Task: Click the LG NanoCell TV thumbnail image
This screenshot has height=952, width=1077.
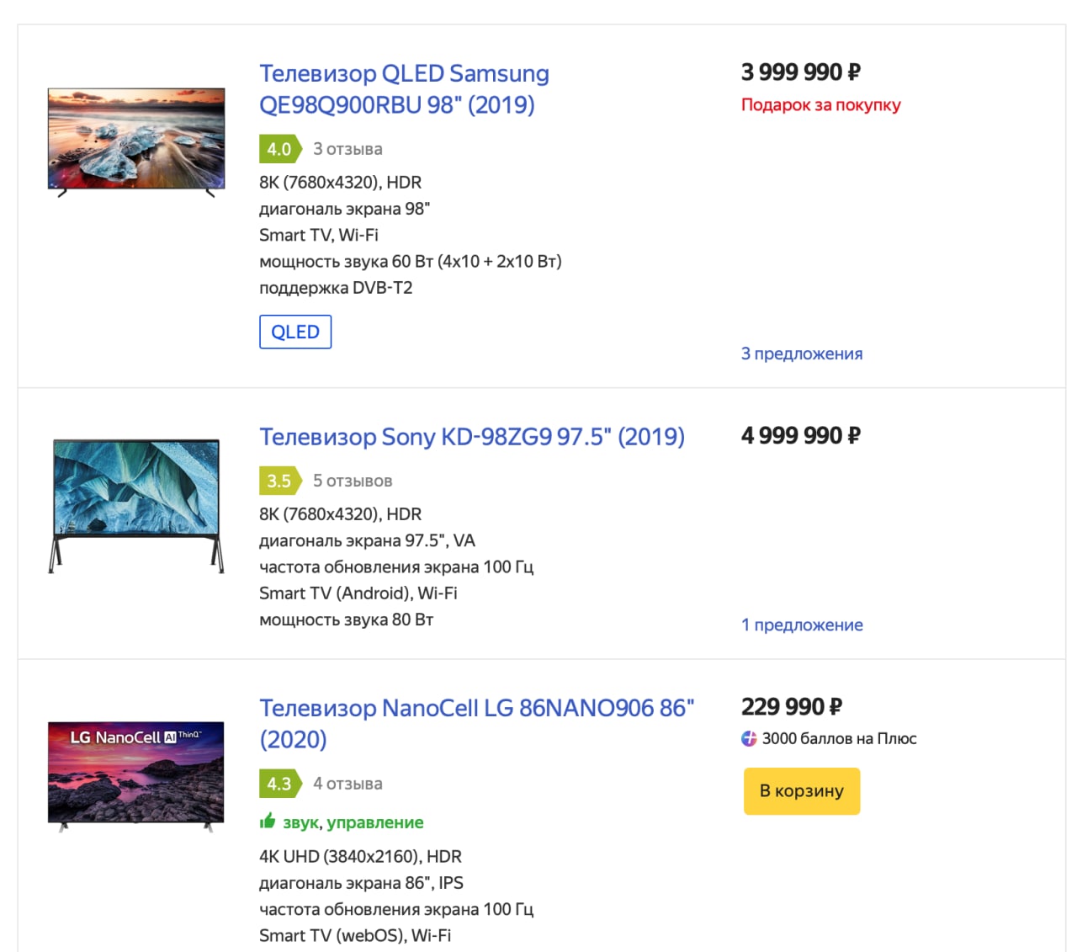Action: pos(136,776)
